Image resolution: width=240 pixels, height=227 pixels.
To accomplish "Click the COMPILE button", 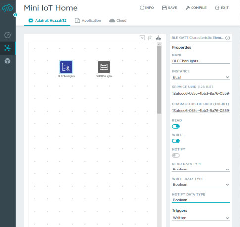I will click(196, 8).
